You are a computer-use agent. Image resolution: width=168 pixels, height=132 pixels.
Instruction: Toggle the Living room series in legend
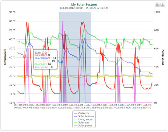(83, 119)
